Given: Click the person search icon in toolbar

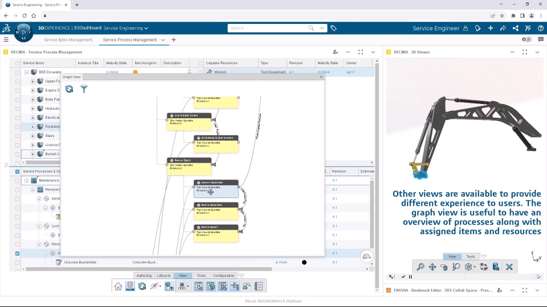Looking at the screenshot, I should point(247,286).
